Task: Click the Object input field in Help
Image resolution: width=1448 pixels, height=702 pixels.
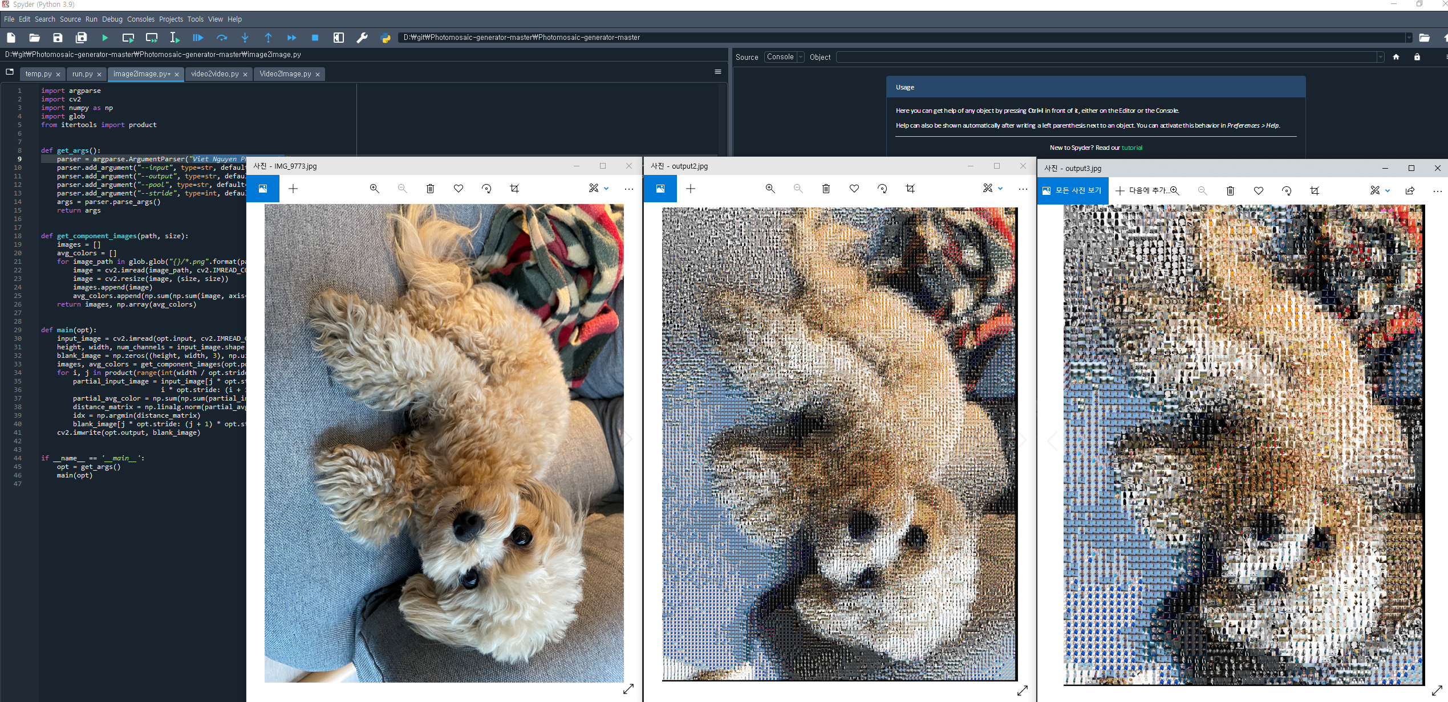Action: coord(1106,57)
